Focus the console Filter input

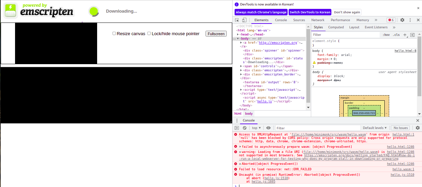(318, 128)
